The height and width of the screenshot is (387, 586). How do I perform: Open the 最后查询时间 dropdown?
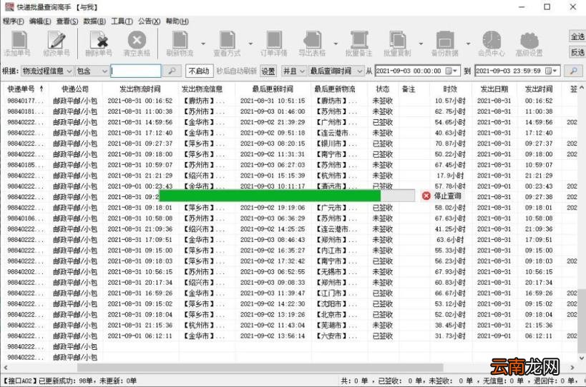point(336,71)
